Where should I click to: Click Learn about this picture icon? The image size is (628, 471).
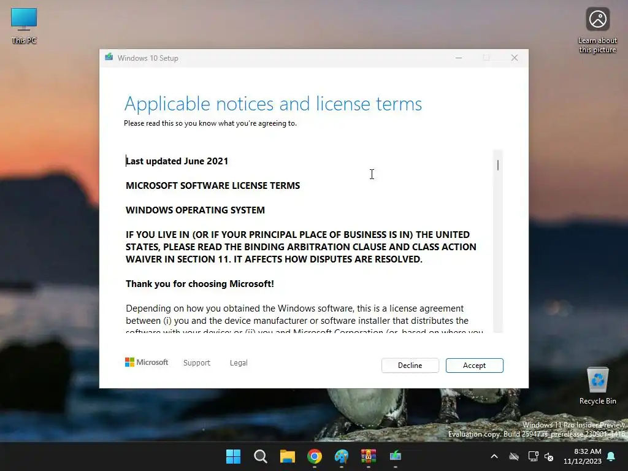pos(597,31)
